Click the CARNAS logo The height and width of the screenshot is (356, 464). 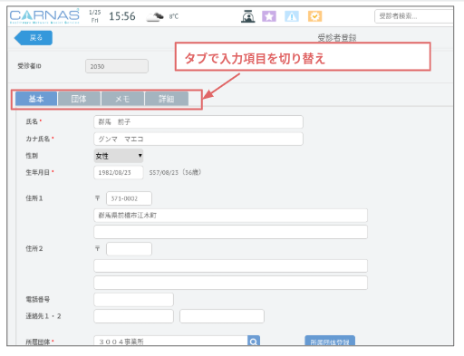point(44,16)
